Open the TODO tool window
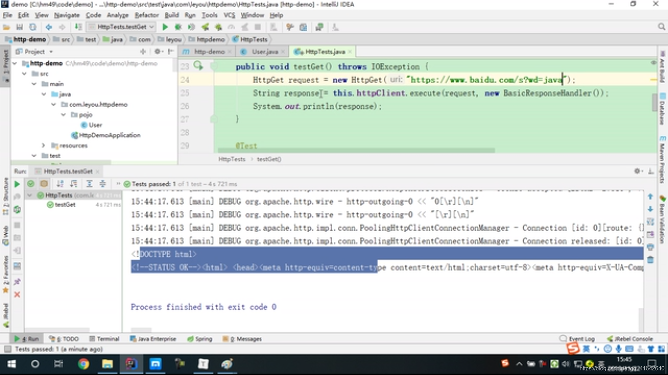This screenshot has height=375, width=668. 64,339
